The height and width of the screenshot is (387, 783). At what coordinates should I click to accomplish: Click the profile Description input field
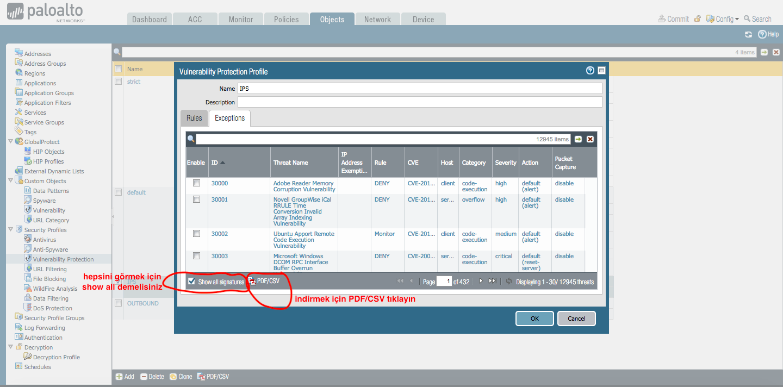419,102
